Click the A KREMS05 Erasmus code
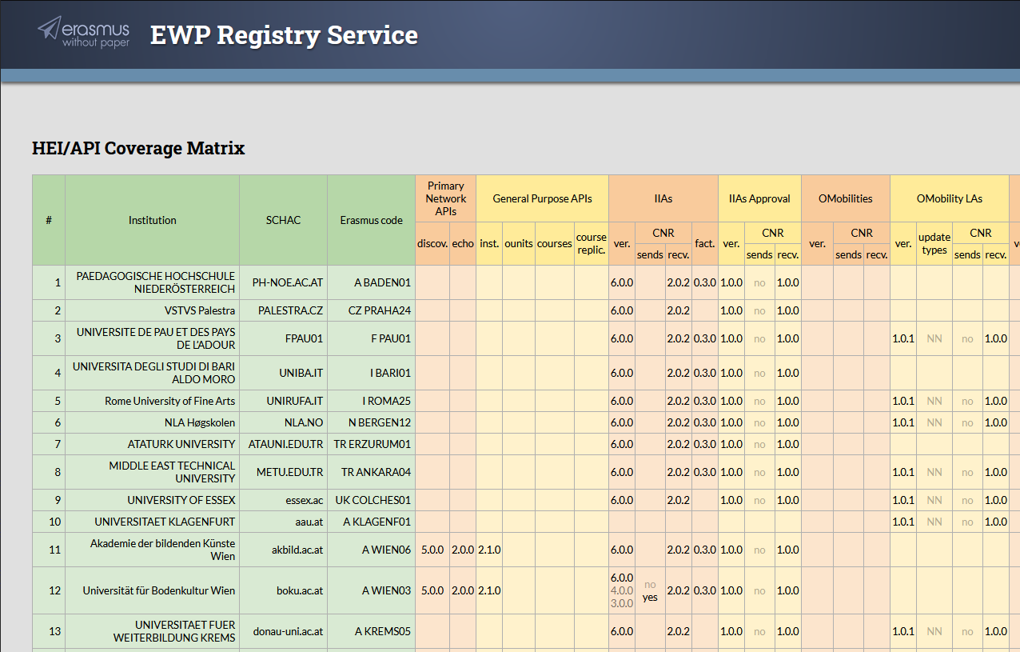 (x=371, y=631)
